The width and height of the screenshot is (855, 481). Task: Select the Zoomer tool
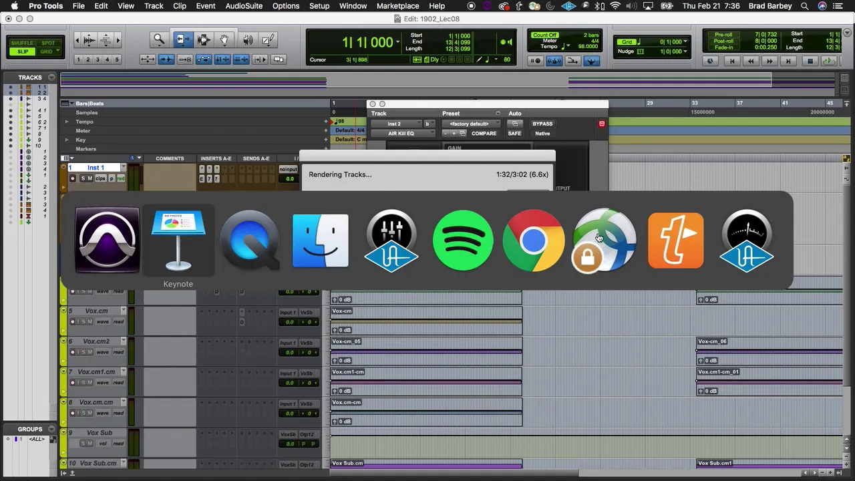tap(159, 40)
